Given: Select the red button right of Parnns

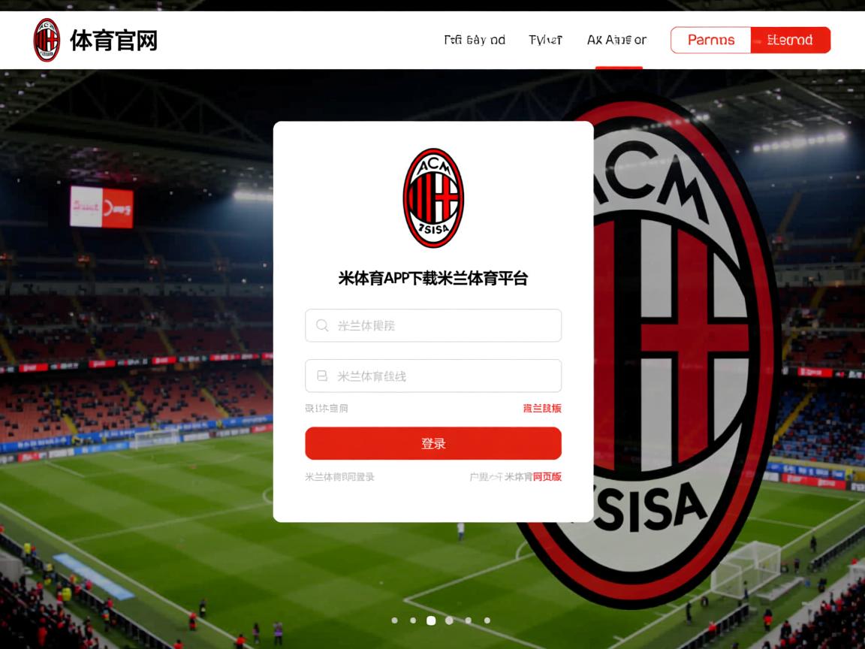Looking at the screenshot, I should click(791, 41).
